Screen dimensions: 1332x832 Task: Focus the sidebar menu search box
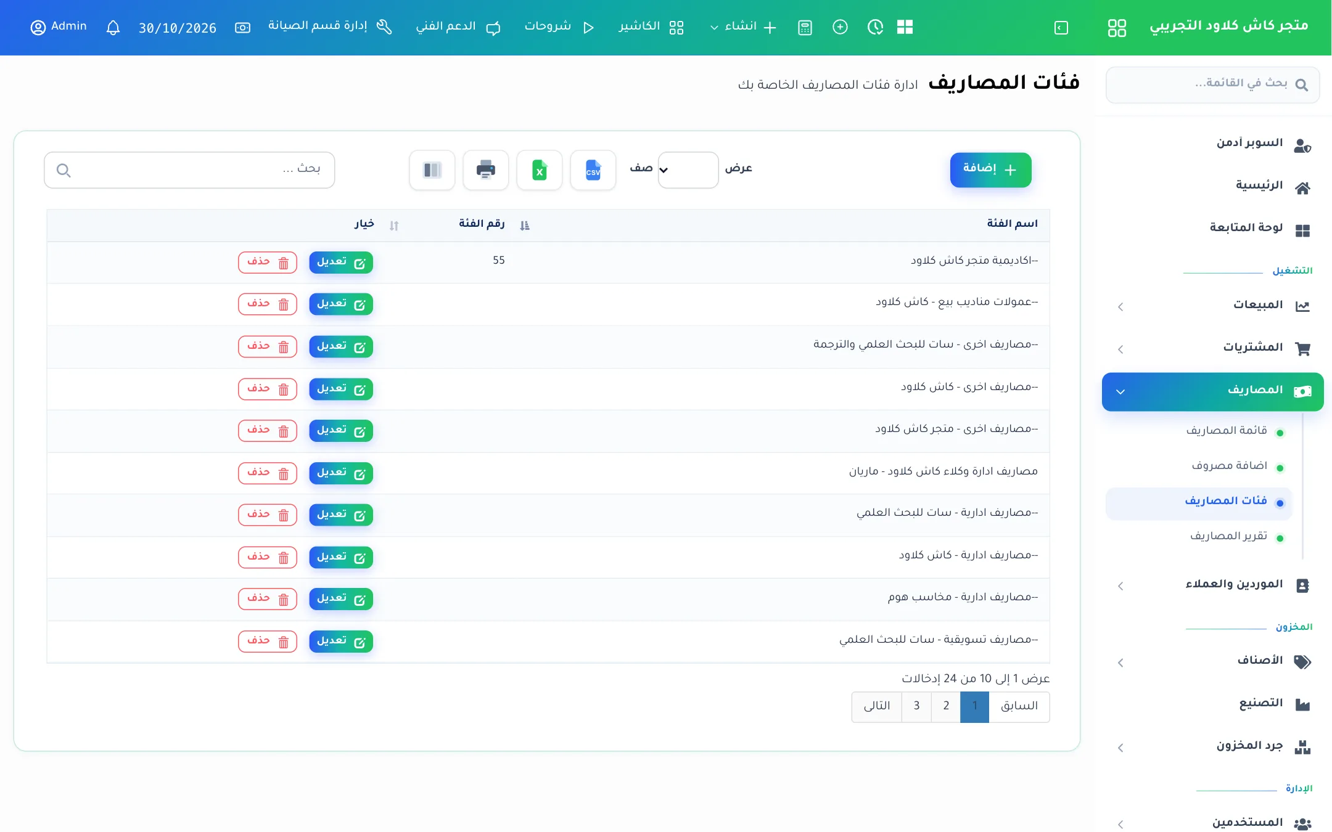[x=1212, y=84]
